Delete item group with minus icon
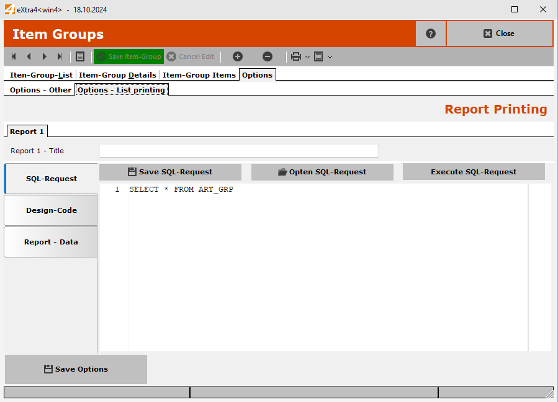Image resolution: width=558 pixels, height=402 pixels. click(x=268, y=56)
